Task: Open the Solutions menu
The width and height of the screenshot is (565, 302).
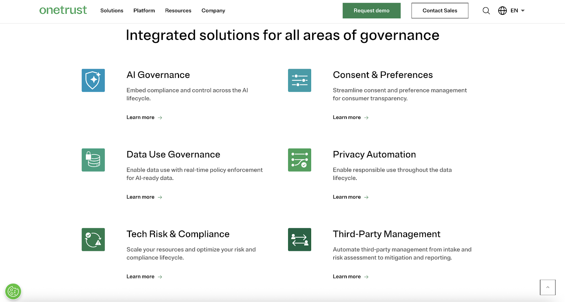Action: tap(112, 11)
